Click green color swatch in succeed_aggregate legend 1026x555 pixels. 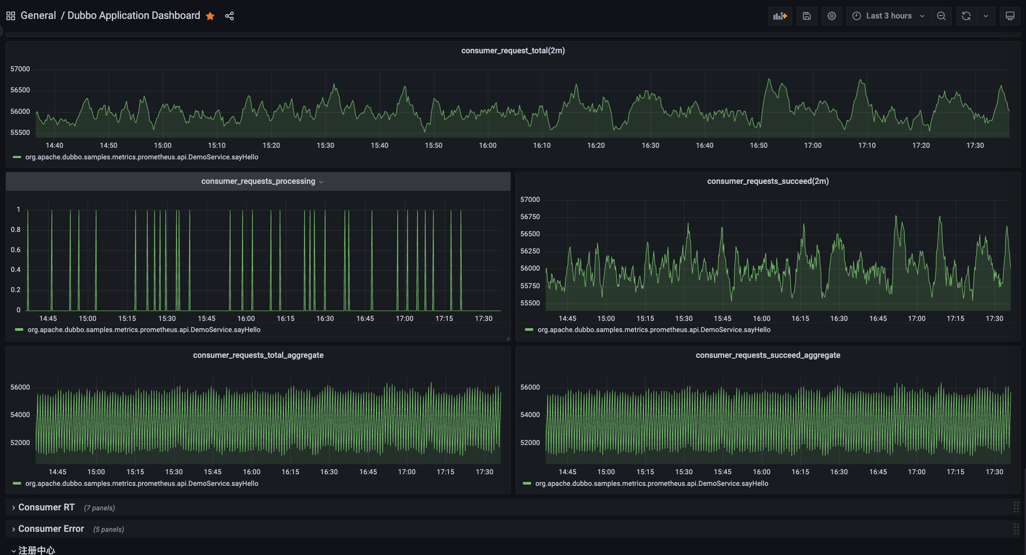point(528,483)
